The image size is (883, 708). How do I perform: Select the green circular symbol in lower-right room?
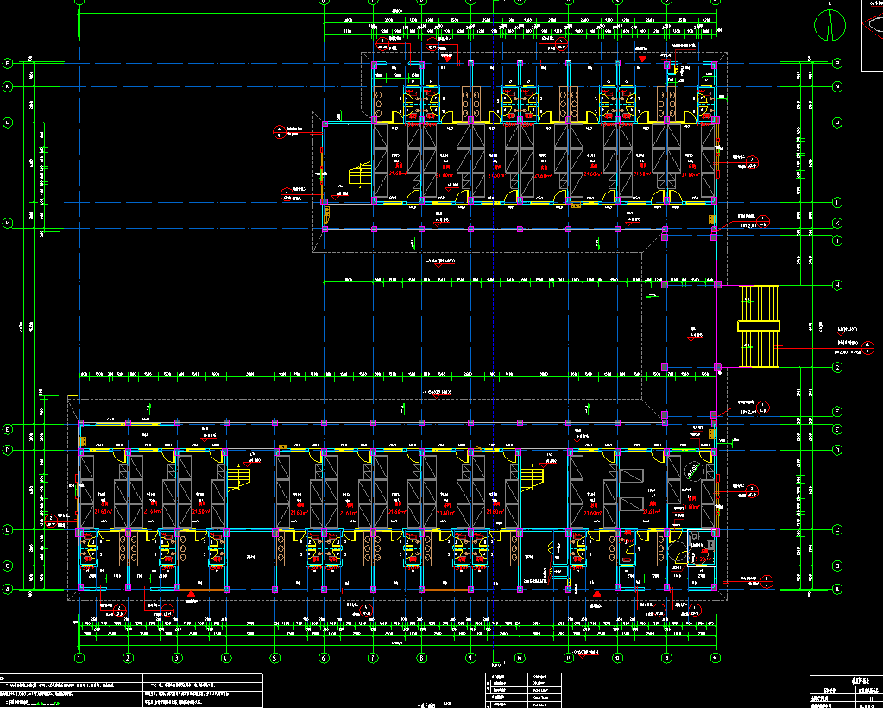(x=694, y=471)
